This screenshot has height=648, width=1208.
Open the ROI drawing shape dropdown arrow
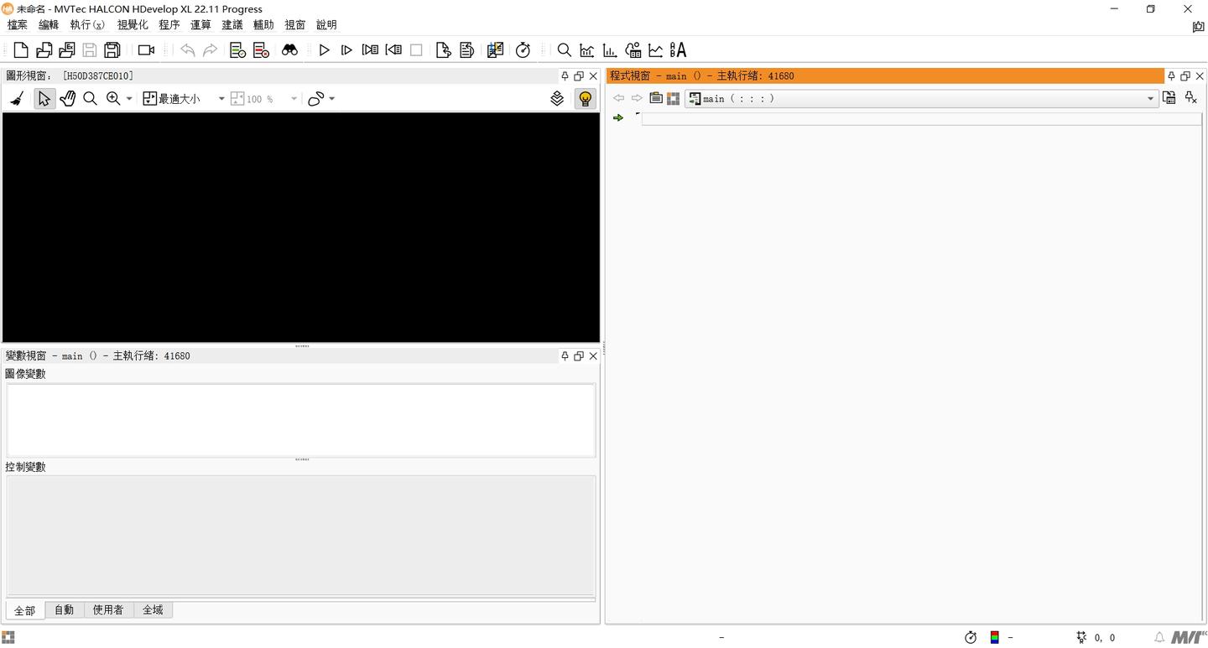point(332,99)
